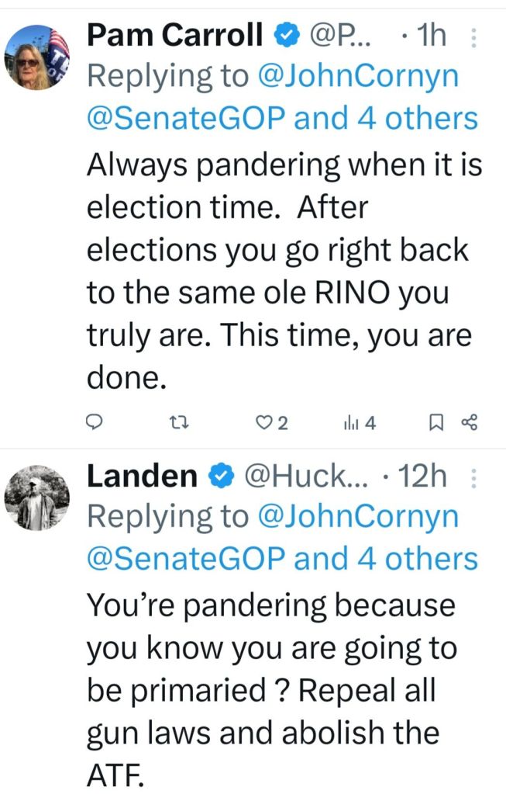The width and height of the screenshot is (506, 794).
Task: Like Pam Carroll's tweet
Action: (x=266, y=423)
